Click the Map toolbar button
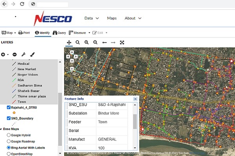This screenshot has height=156, width=235. 7,33
